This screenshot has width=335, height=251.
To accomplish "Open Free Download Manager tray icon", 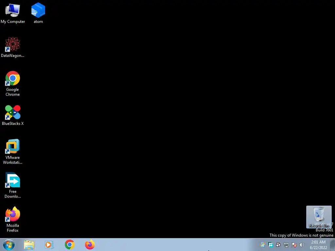I will tap(271, 245).
